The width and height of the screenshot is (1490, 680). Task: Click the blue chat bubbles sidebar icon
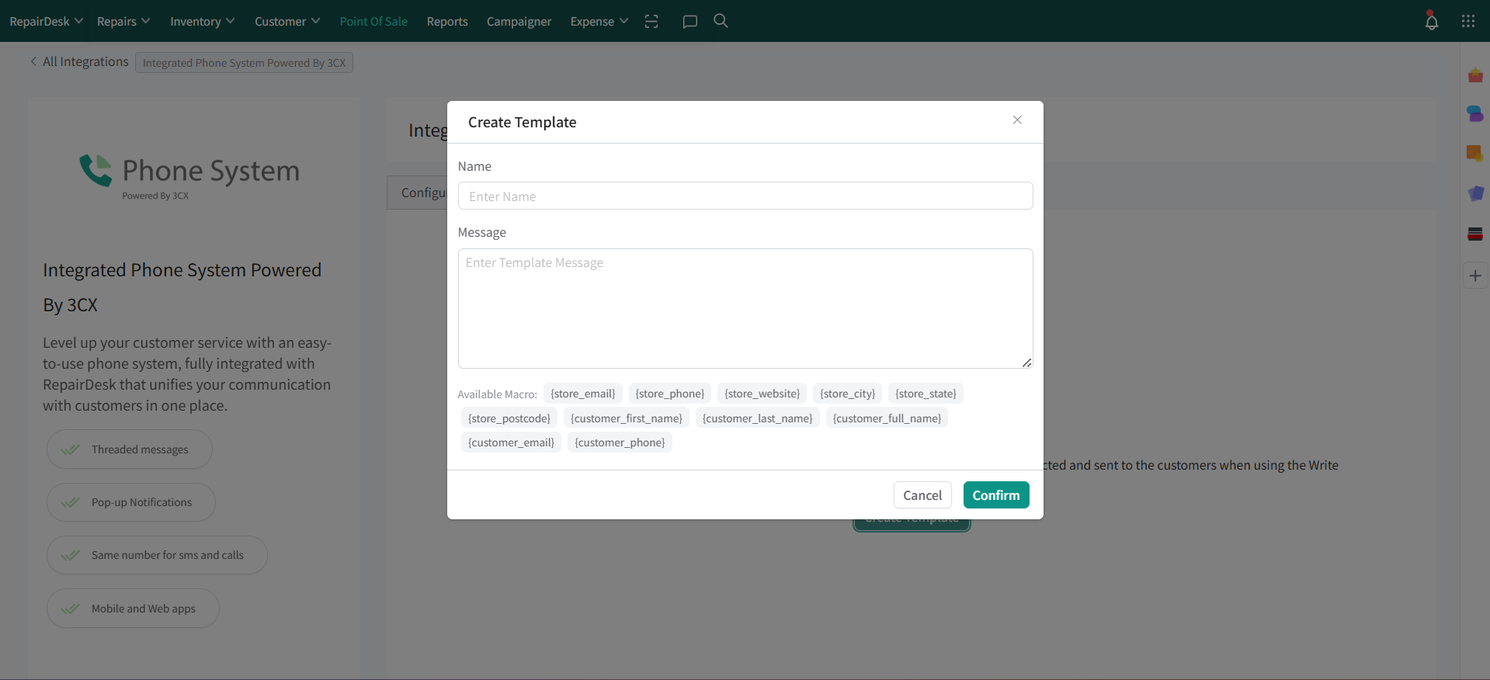point(1475,114)
